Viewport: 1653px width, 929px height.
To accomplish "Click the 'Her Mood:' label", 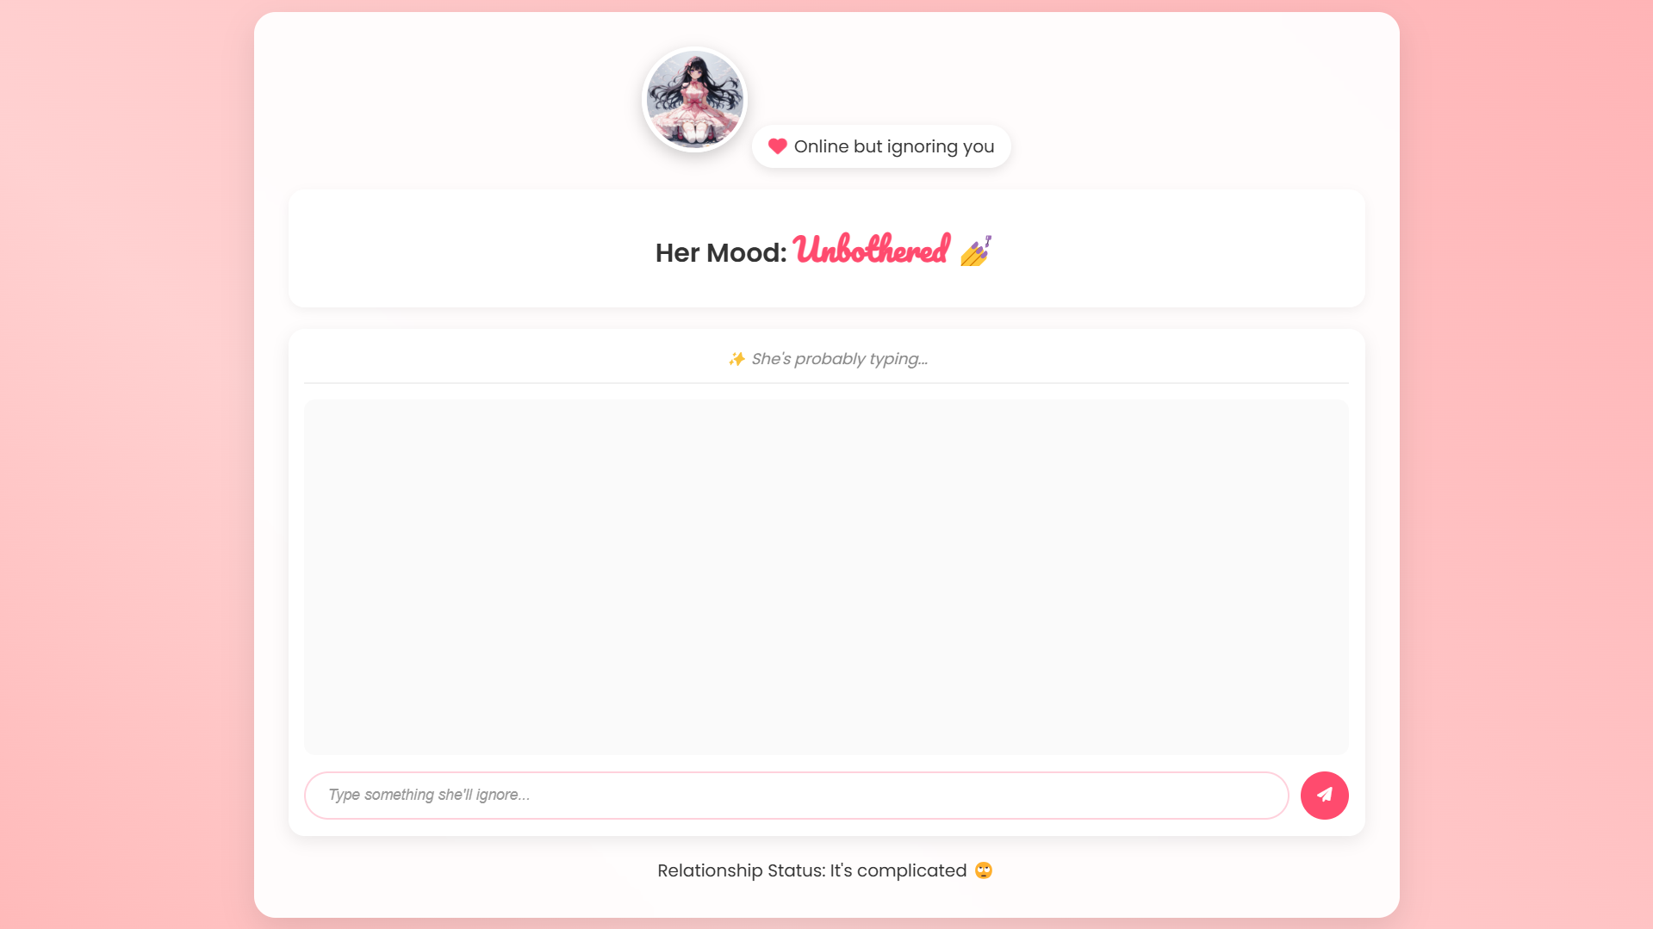I will pyautogui.click(x=721, y=253).
